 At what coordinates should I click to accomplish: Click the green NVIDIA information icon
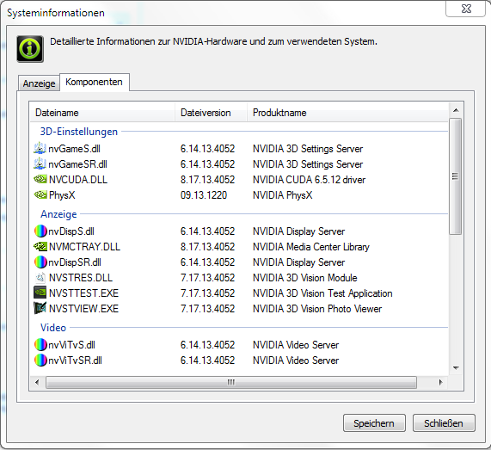pos(30,49)
